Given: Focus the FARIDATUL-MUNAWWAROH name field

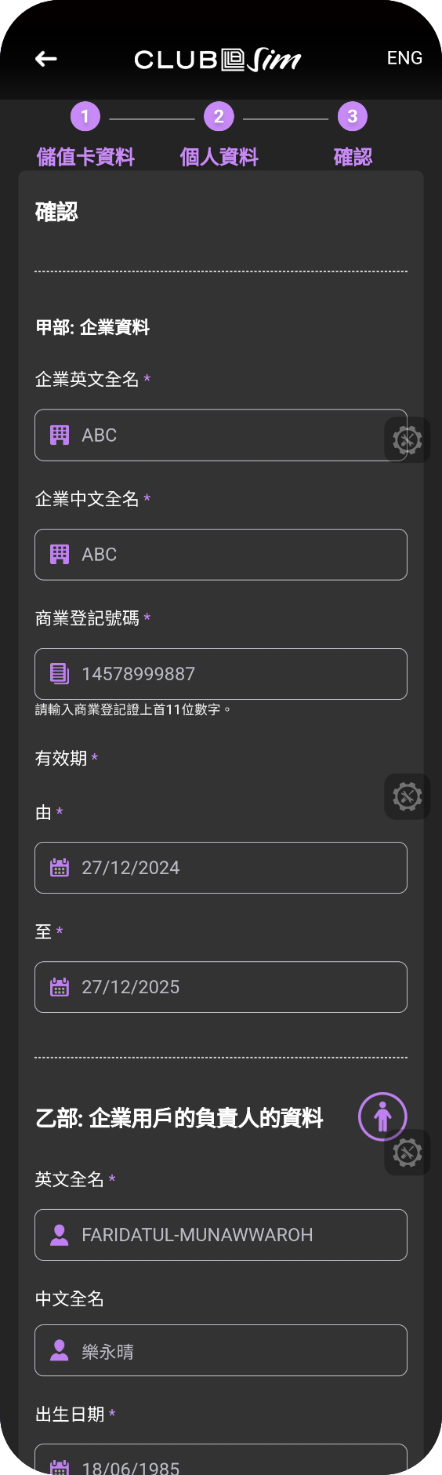Looking at the screenshot, I should click(x=221, y=1235).
